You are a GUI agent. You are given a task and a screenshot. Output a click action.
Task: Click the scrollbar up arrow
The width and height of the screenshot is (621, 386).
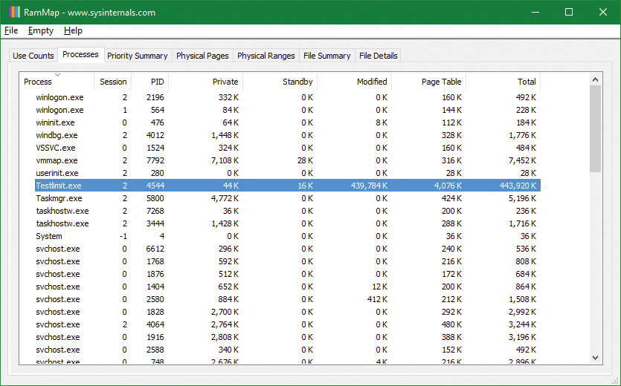coord(595,79)
